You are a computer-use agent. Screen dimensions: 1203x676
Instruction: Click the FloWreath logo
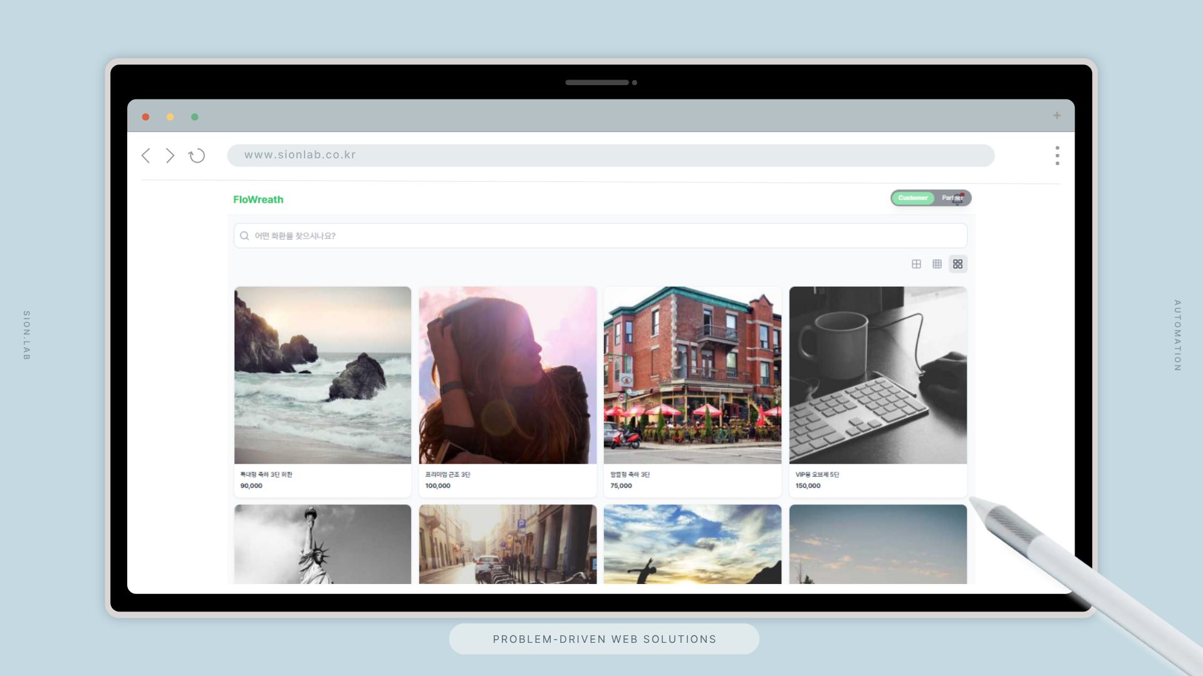click(258, 200)
